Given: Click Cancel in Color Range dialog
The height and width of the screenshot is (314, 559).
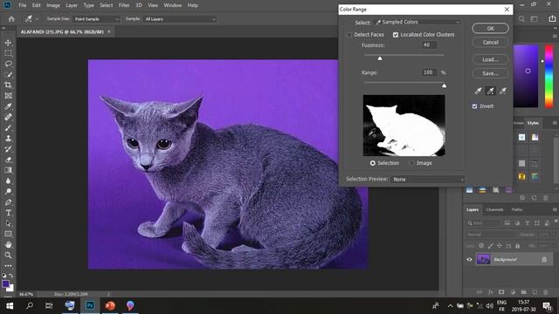Looking at the screenshot, I should pos(491,43).
